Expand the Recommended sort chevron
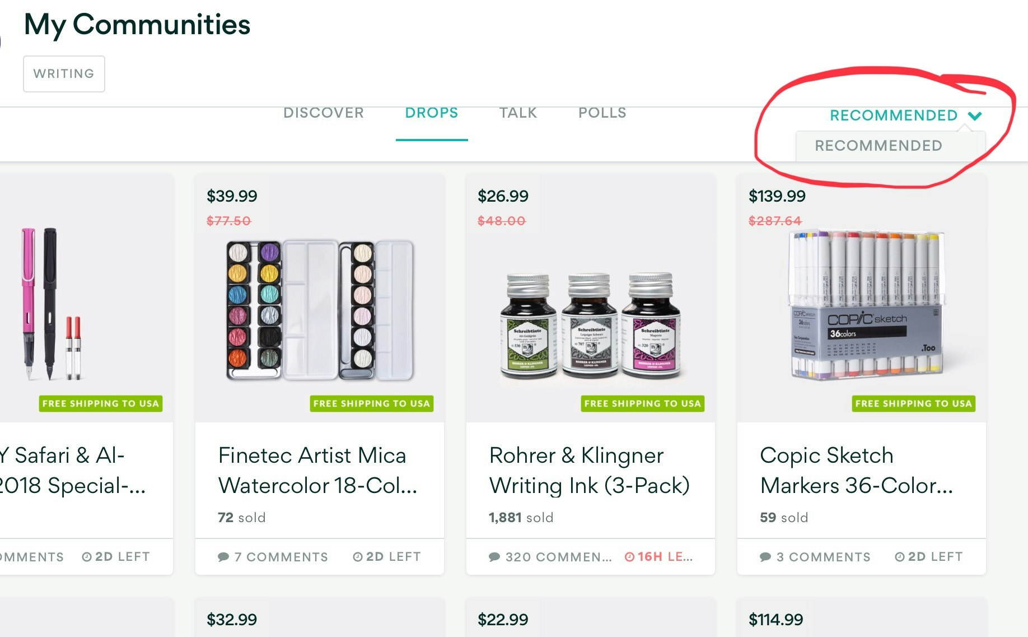 pos(975,115)
